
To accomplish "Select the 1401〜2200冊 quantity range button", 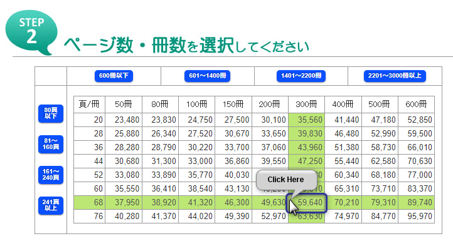I will pos(301,76).
